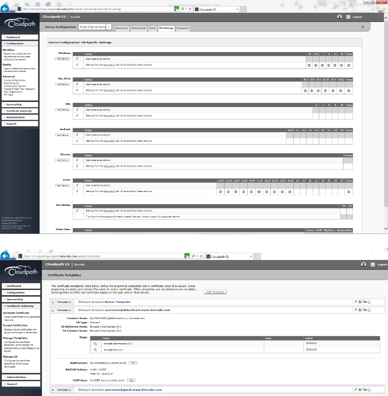The width and height of the screenshot is (388, 396).
Task: Click search magnifier in top browser address bar
Action: point(183,9)
